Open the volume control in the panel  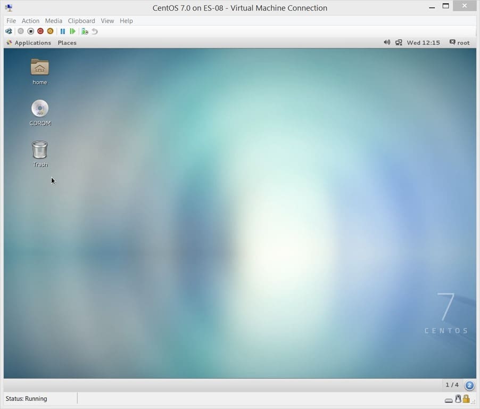point(387,42)
